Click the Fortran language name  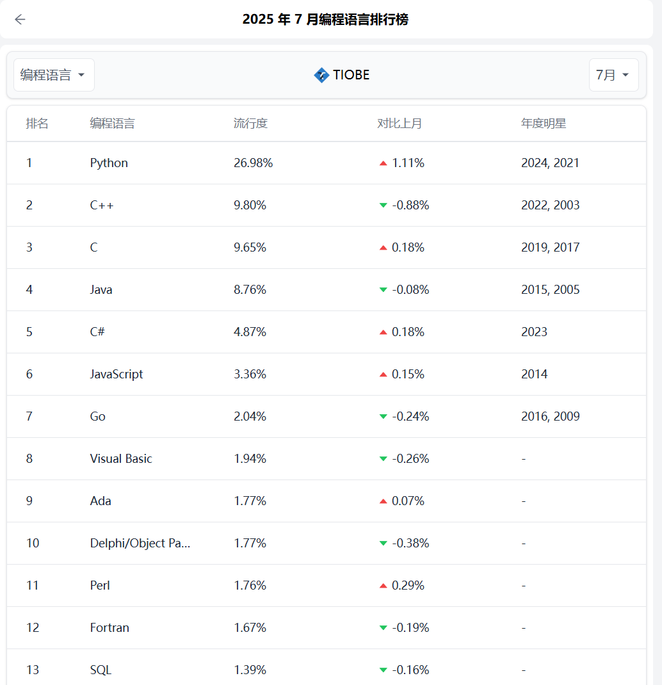(x=109, y=628)
